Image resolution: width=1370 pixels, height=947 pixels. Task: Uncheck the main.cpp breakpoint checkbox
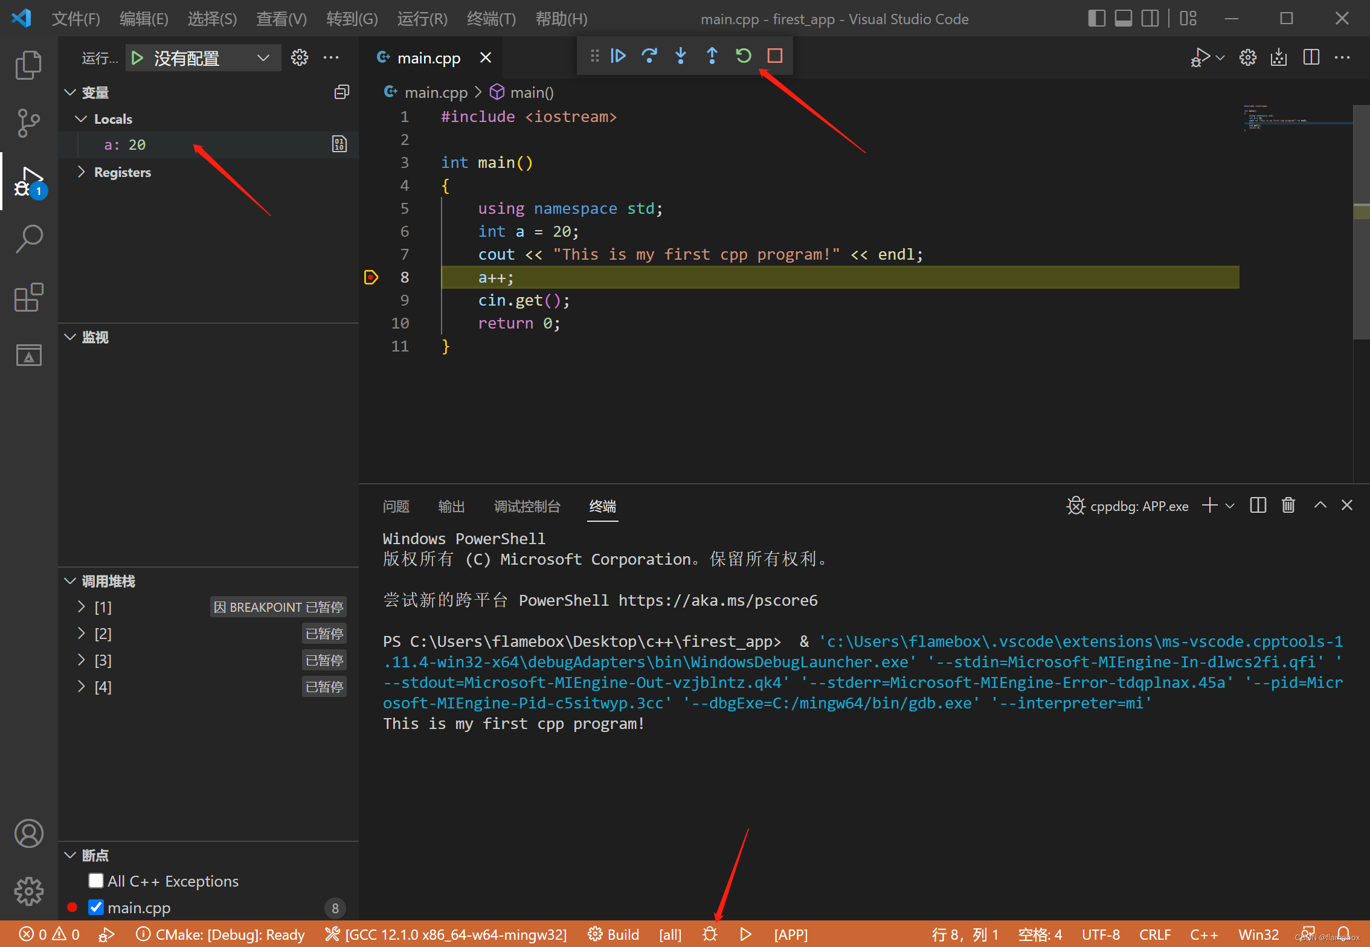(96, 907)
